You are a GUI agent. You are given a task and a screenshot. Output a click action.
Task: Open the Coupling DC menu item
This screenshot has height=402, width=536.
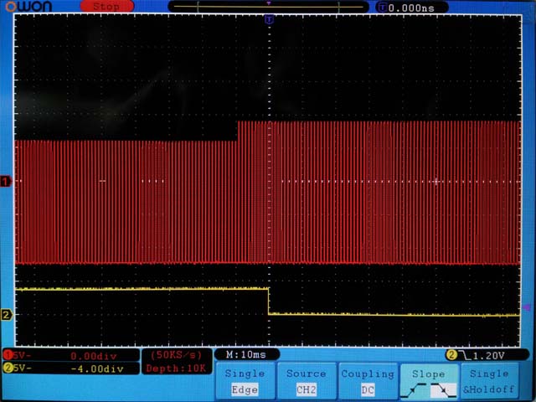[x=368, y=381]
